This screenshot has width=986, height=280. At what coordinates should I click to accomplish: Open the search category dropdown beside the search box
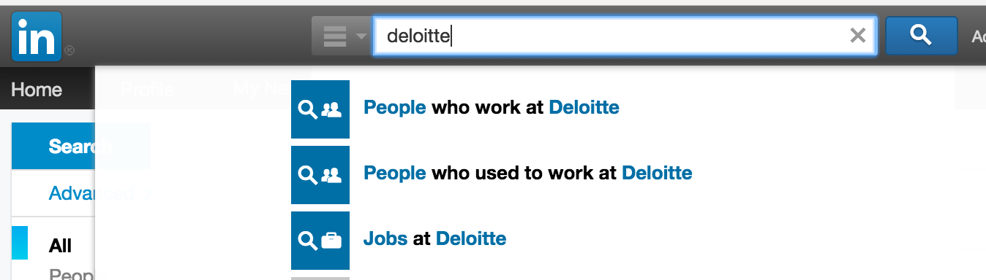[x=341, y=35]
